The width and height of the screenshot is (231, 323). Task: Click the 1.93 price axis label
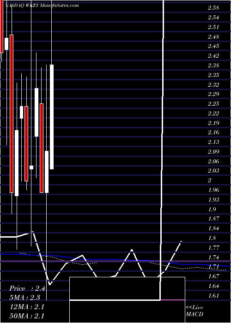tap(213, 200)
